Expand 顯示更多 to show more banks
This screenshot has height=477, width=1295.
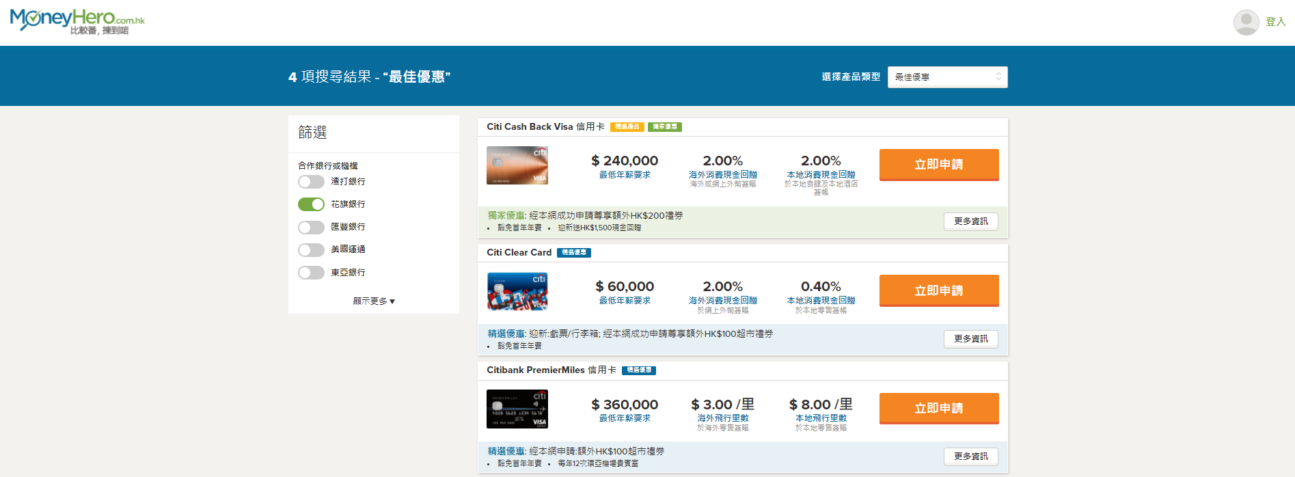[374, 301]
